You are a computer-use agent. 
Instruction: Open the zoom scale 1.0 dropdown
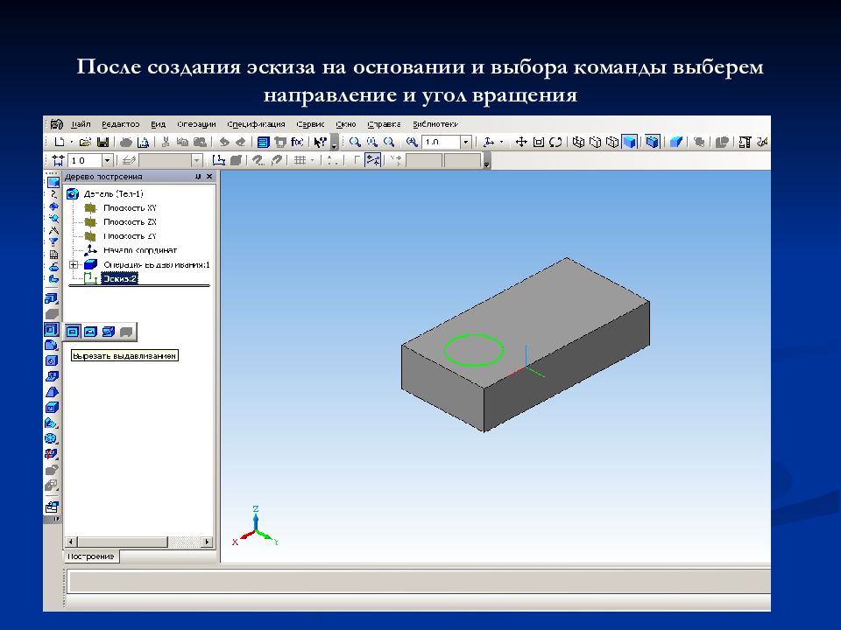point(465,142)
